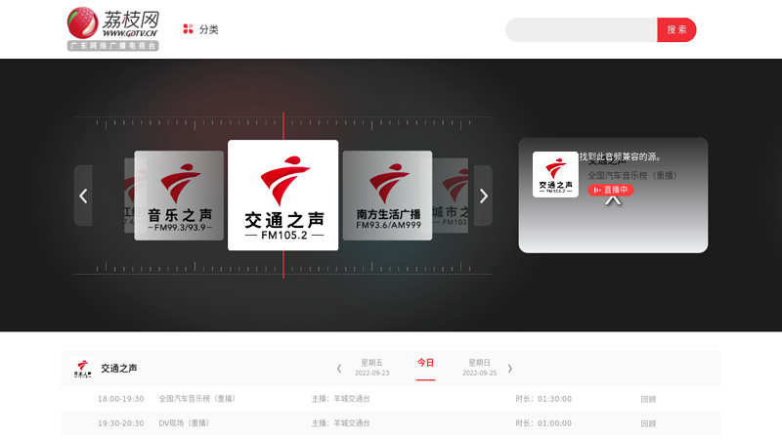Select the 南方生活广播 FM93.6 station card

(387, 196)
